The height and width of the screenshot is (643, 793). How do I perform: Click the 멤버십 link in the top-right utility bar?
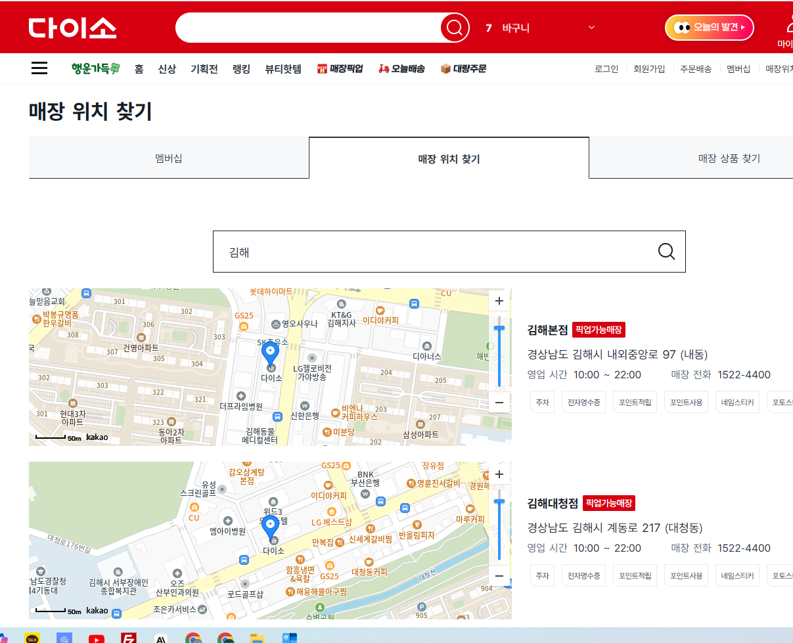pyautogui.click(x=738, y=68)
